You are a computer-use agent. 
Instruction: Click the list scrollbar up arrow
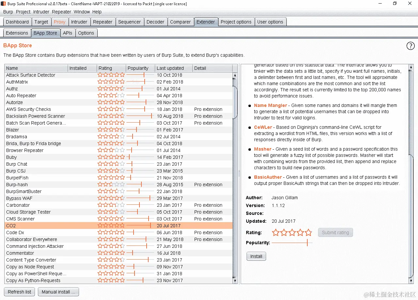point(235,76)
